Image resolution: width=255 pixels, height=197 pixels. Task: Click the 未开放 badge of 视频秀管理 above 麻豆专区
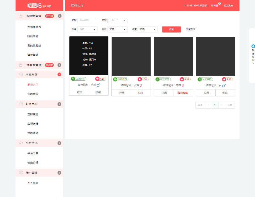coord(49,65)
